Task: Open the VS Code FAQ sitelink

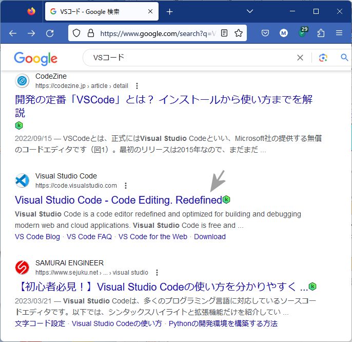Action: [89, 237]
